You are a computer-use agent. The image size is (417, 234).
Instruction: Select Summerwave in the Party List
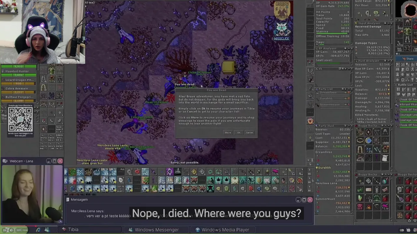click(330, 105)
